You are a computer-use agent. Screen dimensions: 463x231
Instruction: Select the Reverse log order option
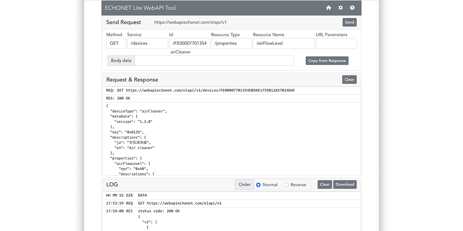pos(286,184)
